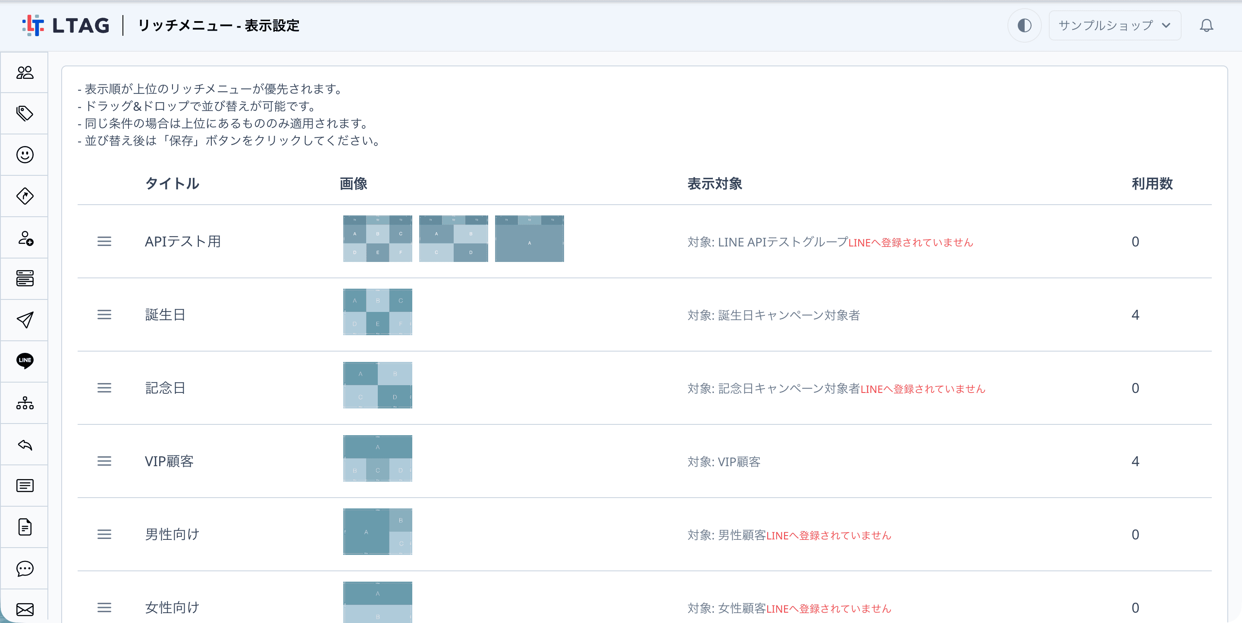The height and width of the screenshot is (623, 1242).
Task: Click usage count 4 in 誕生日 row
Action: pyautogui.click(x=1135, y=315)
